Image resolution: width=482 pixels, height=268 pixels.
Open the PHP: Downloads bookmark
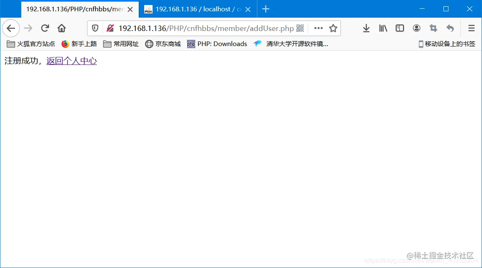coord(217,44)
